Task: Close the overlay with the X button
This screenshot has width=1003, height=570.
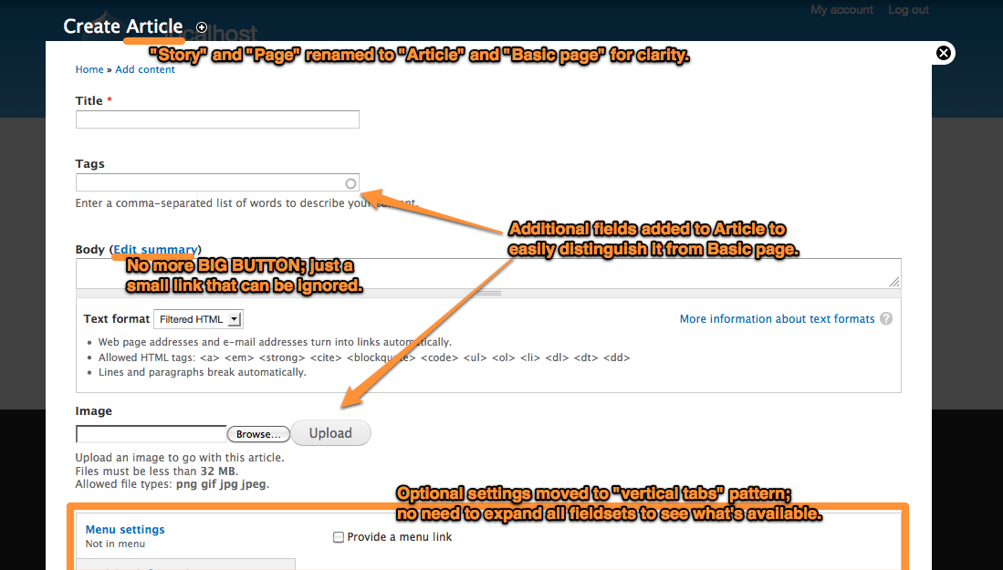Action: [943, 53]
